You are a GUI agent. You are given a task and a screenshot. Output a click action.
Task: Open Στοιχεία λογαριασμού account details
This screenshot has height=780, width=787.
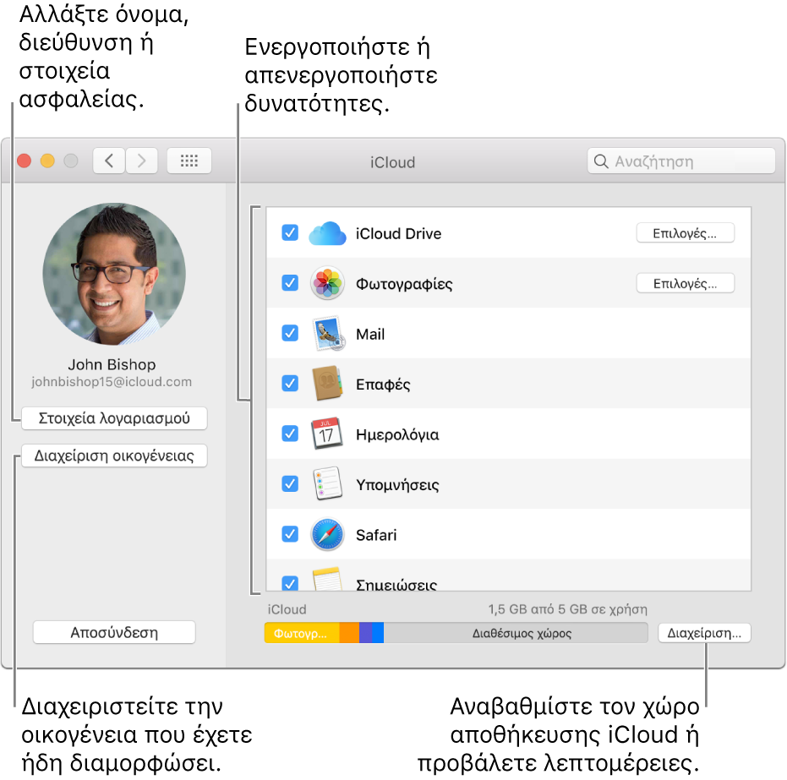[x=114, y=418]
